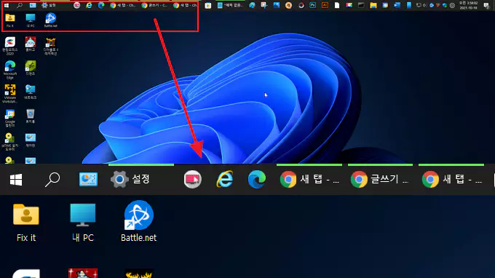
Task: Open Search magnifier in the magnified taskbar
Action: point(52,180)
